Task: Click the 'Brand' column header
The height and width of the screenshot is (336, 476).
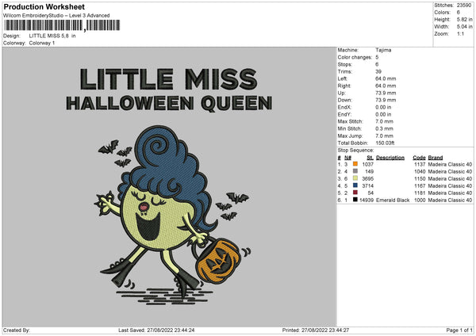Action: 436,158
